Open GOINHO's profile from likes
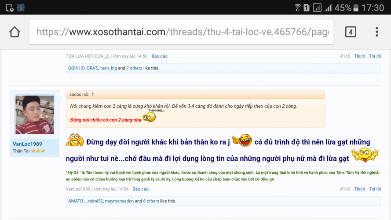This screenshot has height=220, width=391. click(76, 68)
